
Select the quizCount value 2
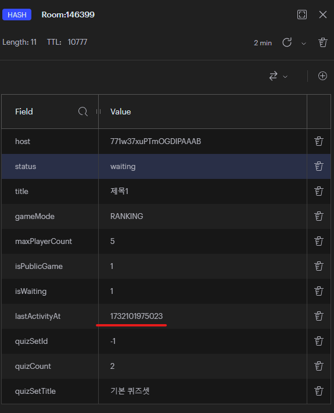click(113, 366)
